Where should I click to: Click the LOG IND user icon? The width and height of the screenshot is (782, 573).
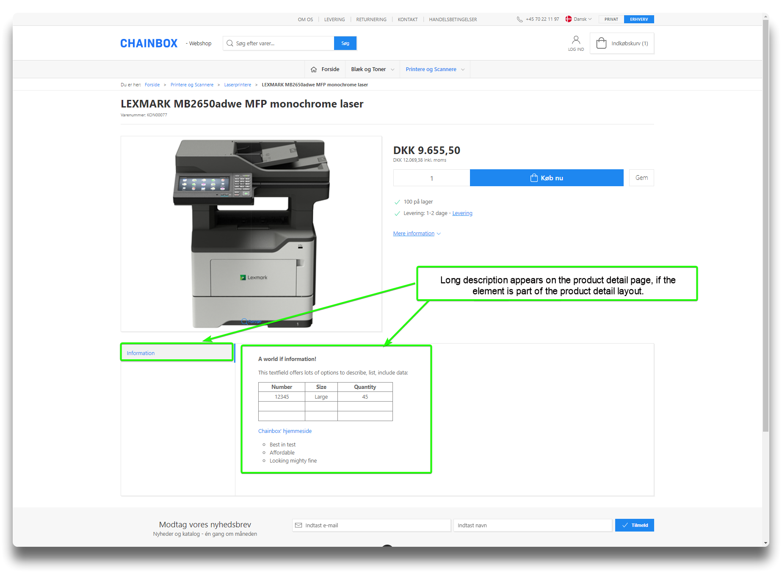tap(576, 41)
